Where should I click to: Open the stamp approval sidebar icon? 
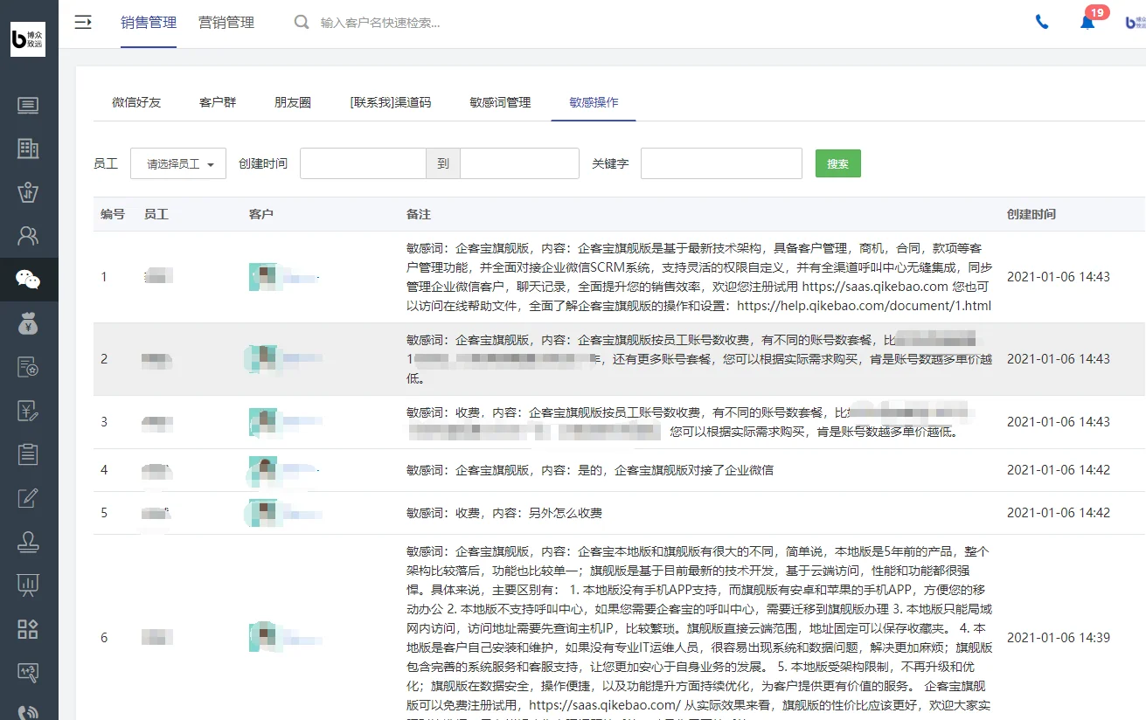28,542
